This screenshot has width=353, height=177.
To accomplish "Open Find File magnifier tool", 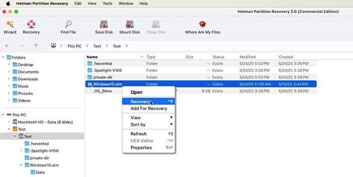I will coord(68,27).
